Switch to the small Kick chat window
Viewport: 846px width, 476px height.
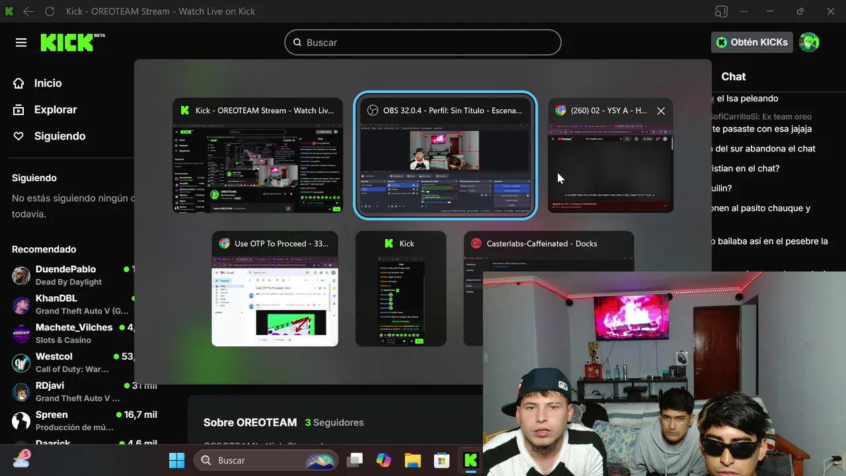tap(401, 288)
